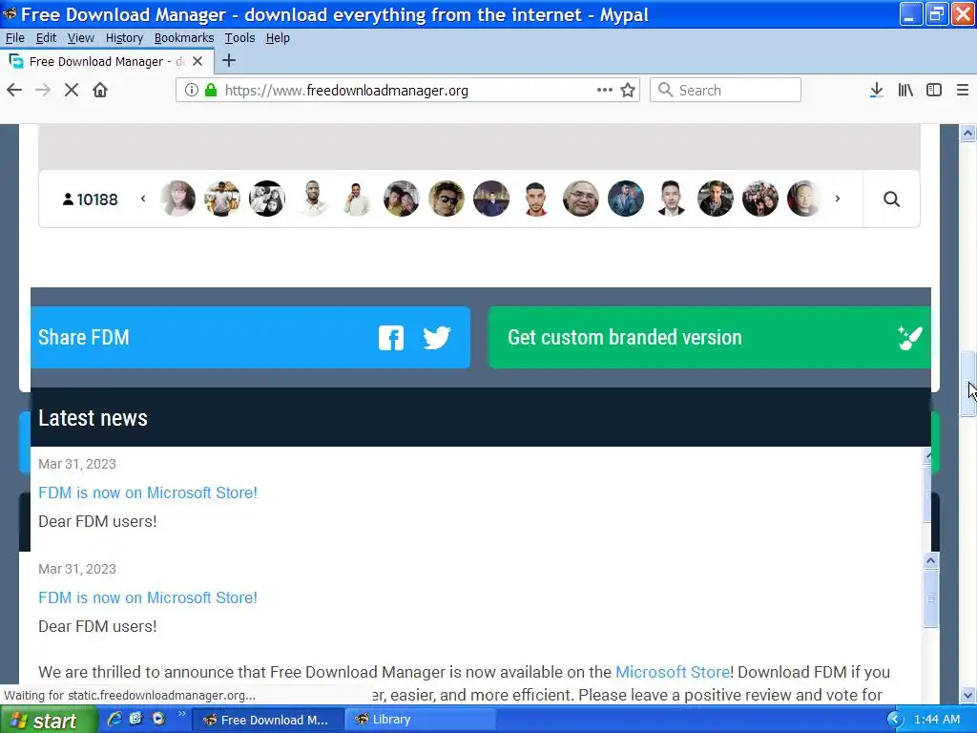Viewport: 977px width, 733px height.
Task: Click the news panel scrollbar thumb
Action: [930, 598]
